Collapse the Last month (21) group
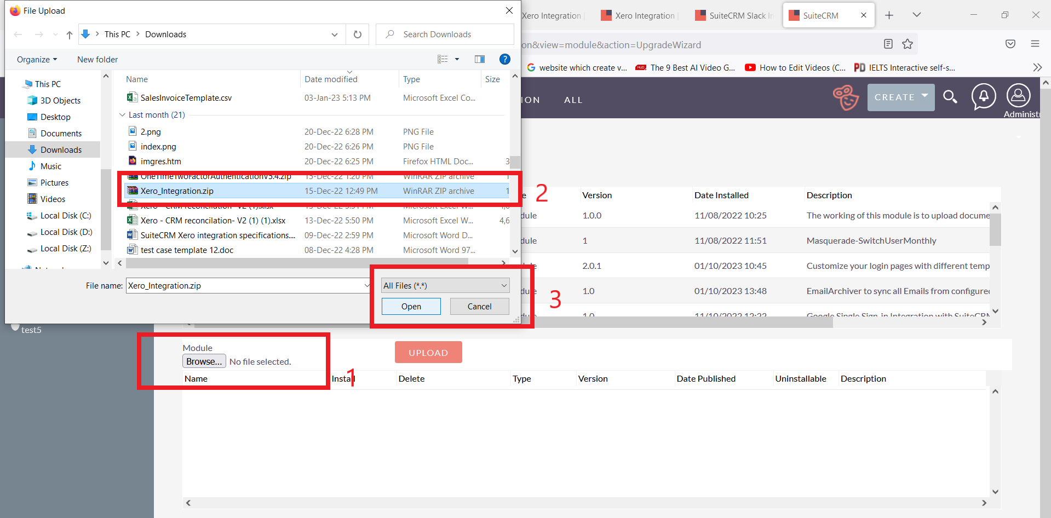Image resolution: width=1051 pixels, height=518 pixels. pyautogui.click(x=122, y=115)
